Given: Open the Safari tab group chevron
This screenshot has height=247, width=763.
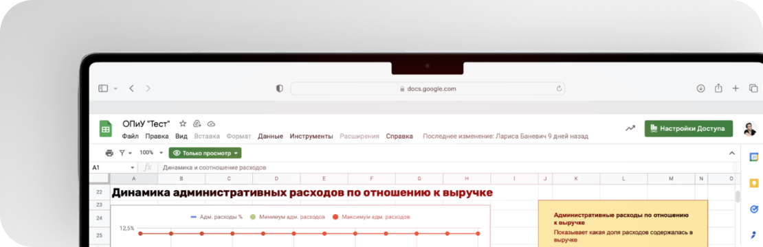Looking at the screenshot, I should point(115,89).
